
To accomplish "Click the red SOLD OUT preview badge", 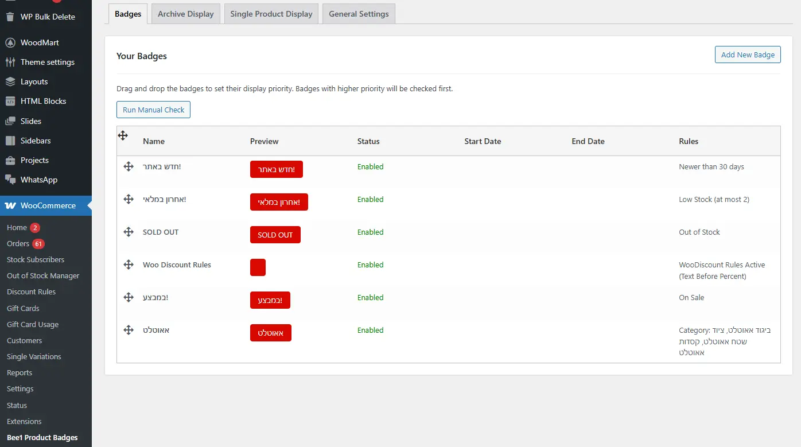I will (x=275, y=235).
